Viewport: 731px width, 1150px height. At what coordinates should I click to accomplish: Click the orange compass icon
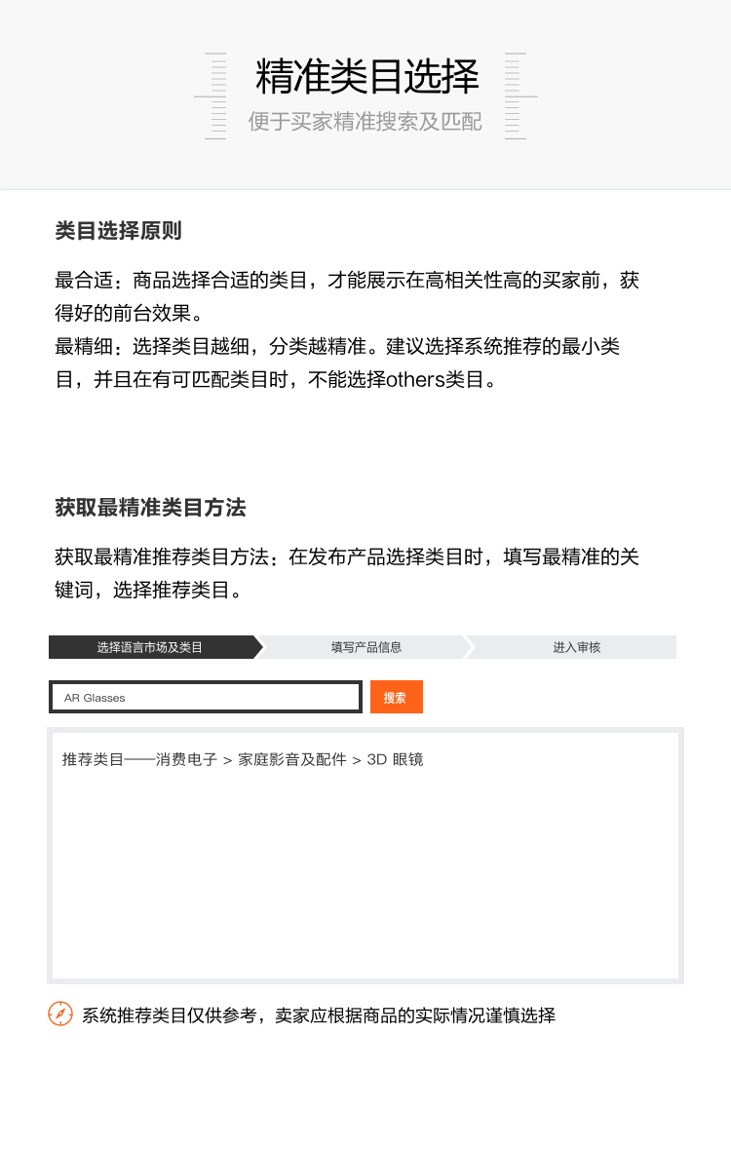(60, 1014)
